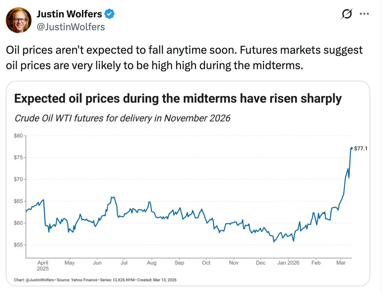Click the $55 price axis label
385x293 pixels.
[x=18, y=245]
